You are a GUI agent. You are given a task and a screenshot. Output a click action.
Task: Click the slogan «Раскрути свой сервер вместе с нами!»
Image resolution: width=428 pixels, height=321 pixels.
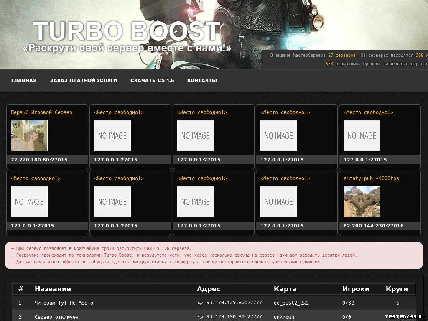coord(127,48)
